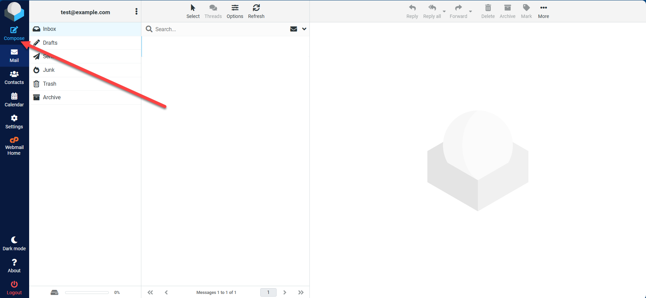Go to the last page of messages

click(x=301, y=292)
